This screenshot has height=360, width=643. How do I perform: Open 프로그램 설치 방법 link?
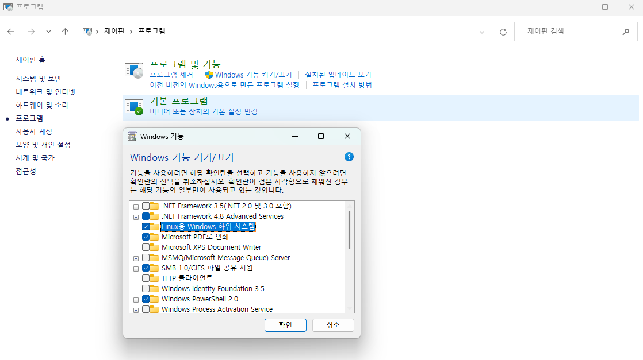coord(342,85)
